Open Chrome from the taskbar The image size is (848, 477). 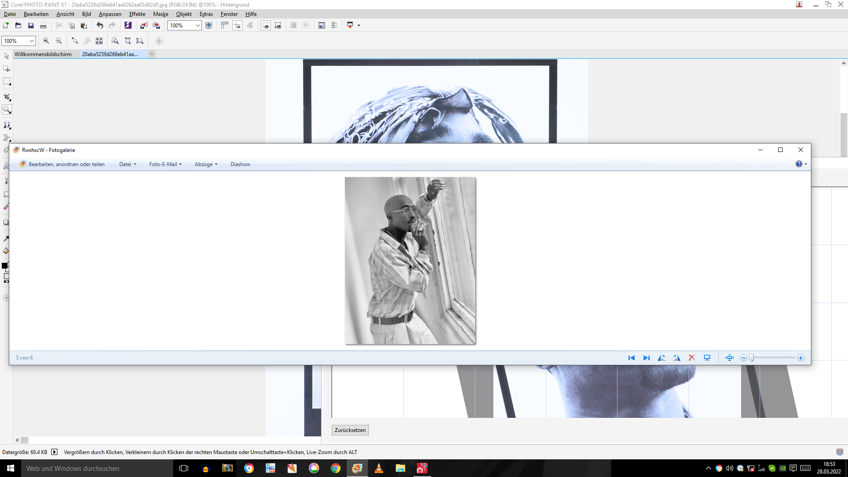336,469
